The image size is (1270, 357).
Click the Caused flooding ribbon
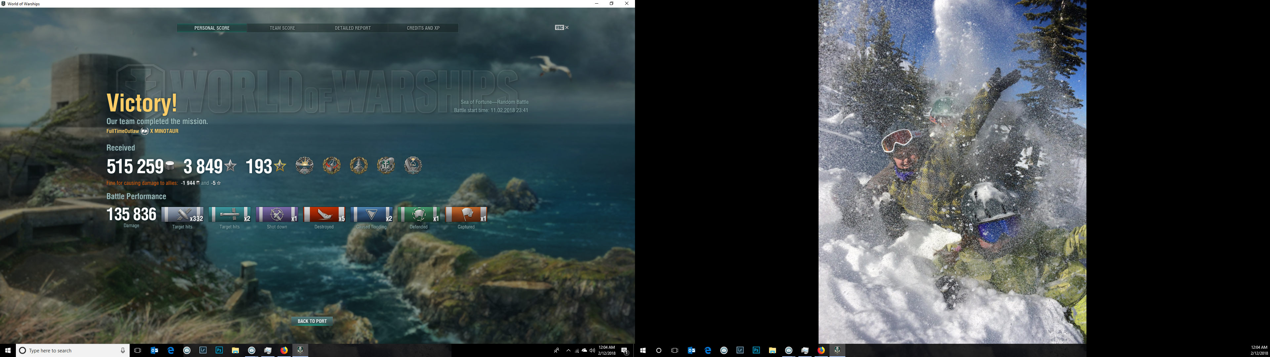pos(371,215)
